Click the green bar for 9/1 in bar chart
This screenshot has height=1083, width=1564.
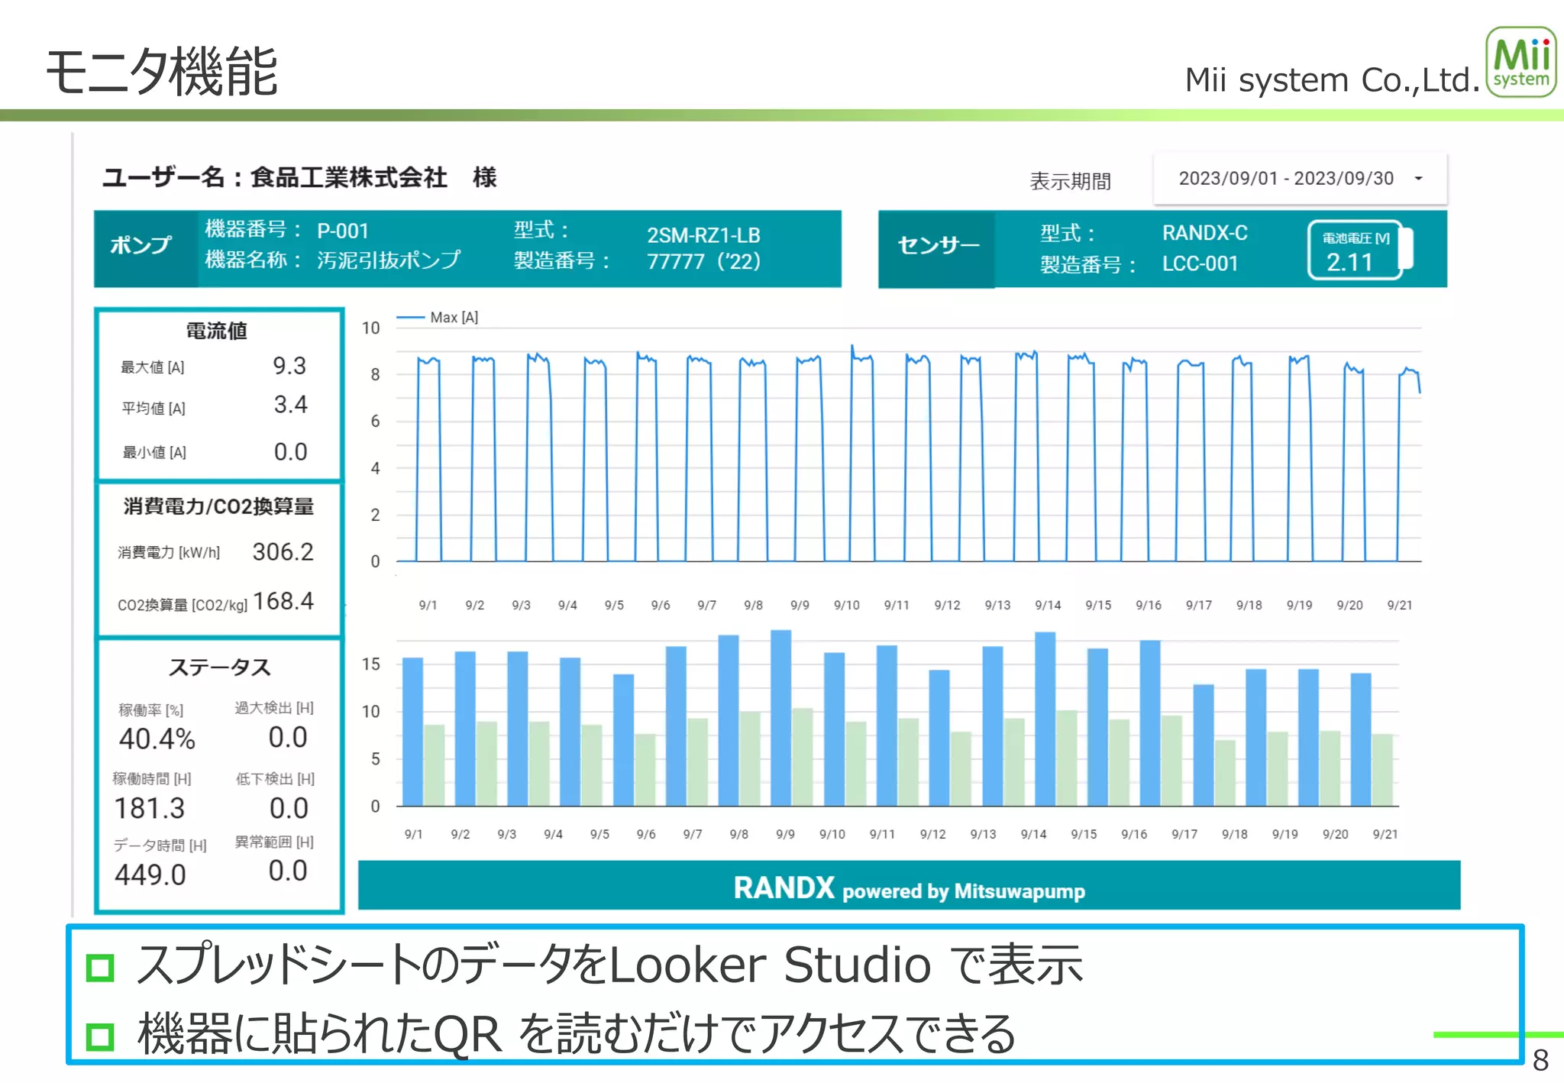[x=434, y=765]
